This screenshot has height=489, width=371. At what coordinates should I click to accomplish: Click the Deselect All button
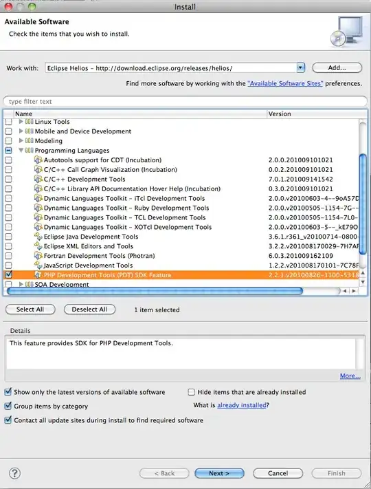pos(89,309)
